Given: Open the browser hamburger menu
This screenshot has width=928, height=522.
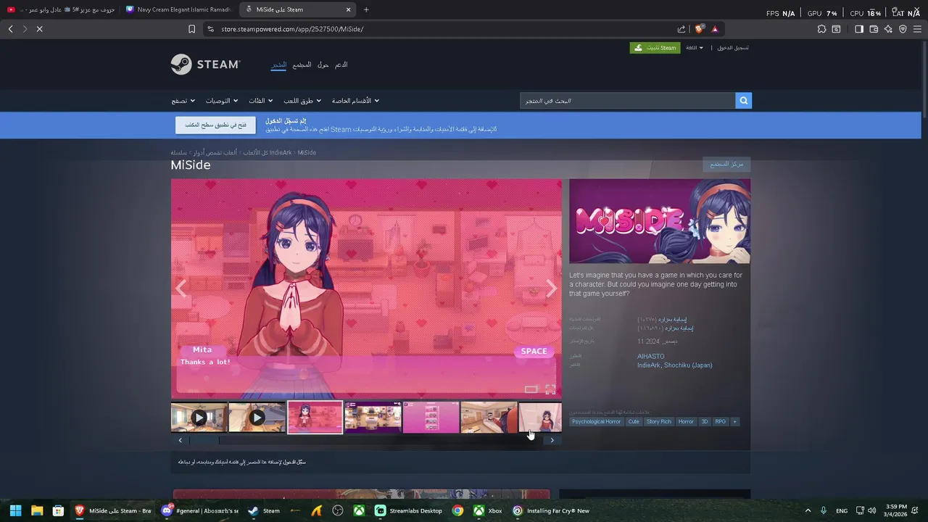Looking at the screenshot, I should (x=918, y=29).
